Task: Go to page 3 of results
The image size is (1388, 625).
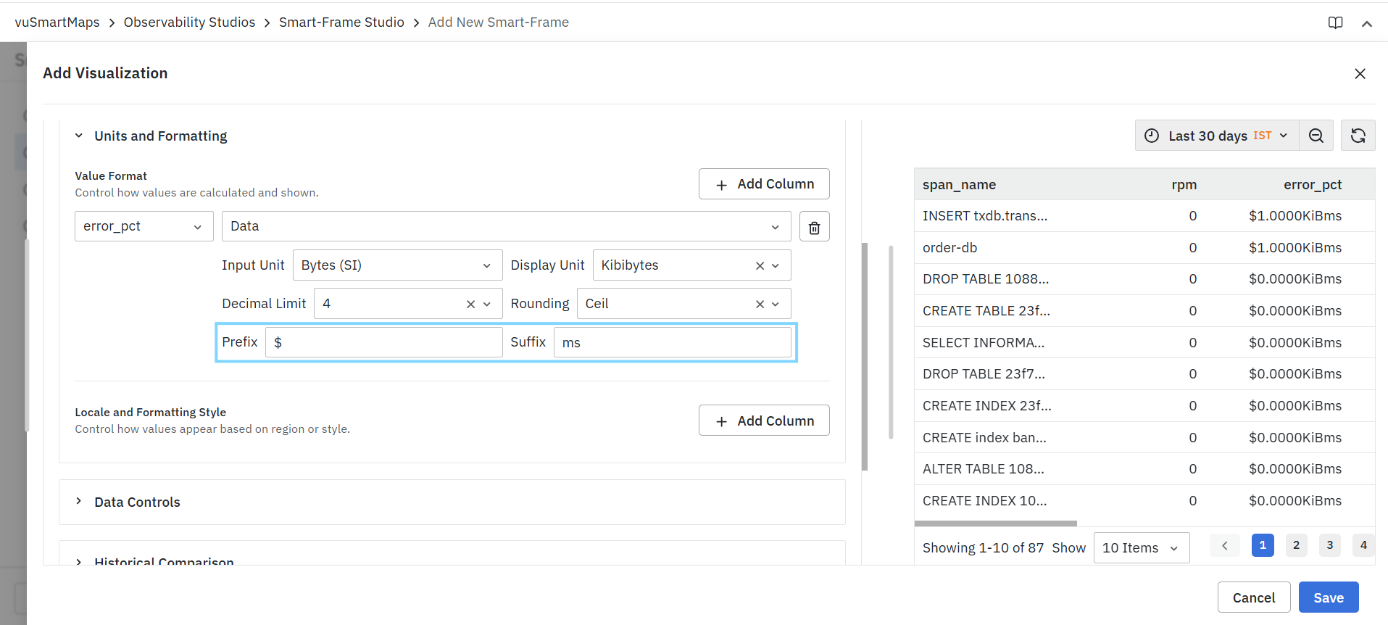Action: 1329,545
